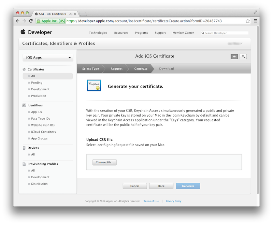Open the Privacy Policy link in the footer

(x=173, y=201)
